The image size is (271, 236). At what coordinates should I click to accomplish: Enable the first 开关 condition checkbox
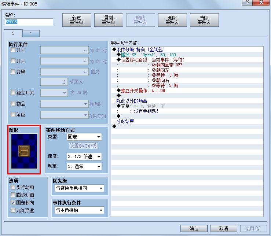click(13, 50)
